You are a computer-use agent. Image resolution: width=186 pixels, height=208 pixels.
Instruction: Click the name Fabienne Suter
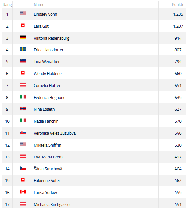(x=47, y=180)
